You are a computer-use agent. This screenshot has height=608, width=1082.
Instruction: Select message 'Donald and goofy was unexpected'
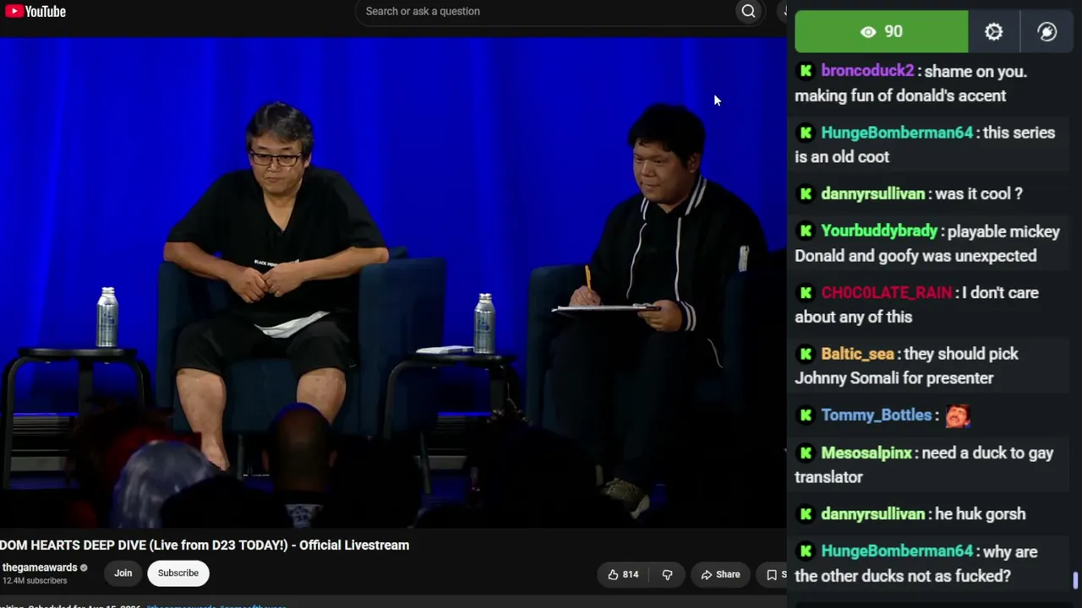click(x=915, y=256)
